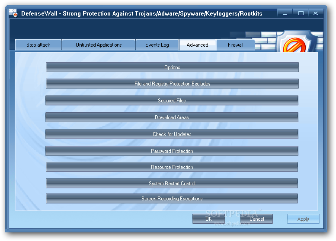The width and height of the screenshot is (336, 241).
Task: Open the Untrusted Applications tab
Action: tap(99, 45)
